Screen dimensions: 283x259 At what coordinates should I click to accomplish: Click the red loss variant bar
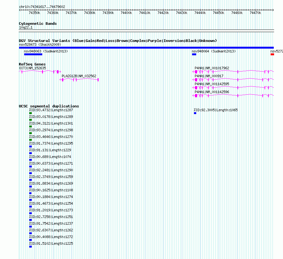point(273,54)
